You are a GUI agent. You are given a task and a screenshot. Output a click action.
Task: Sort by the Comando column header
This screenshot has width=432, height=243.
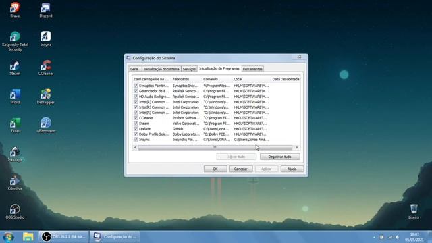(x=217, y=79)
